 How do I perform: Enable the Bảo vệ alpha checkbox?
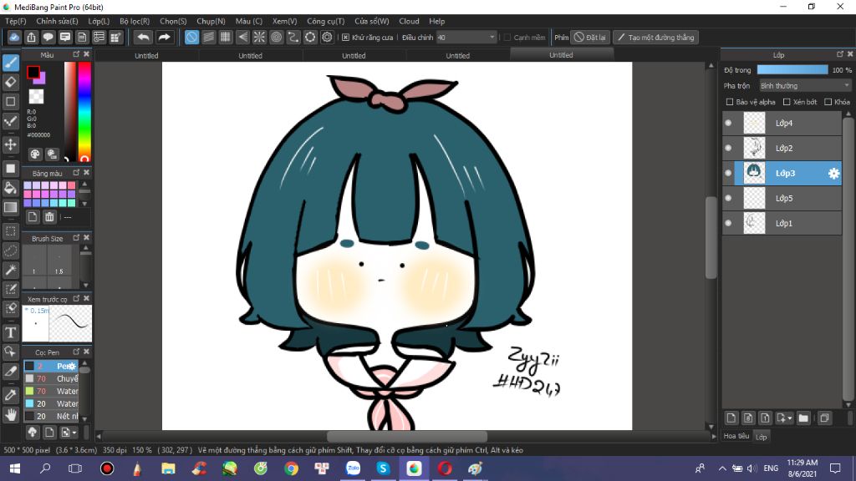click(729, 102)
